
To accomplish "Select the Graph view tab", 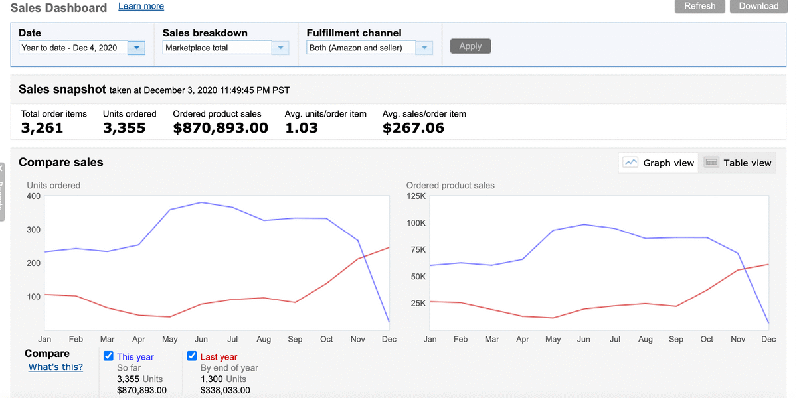I will click(659, 163).
